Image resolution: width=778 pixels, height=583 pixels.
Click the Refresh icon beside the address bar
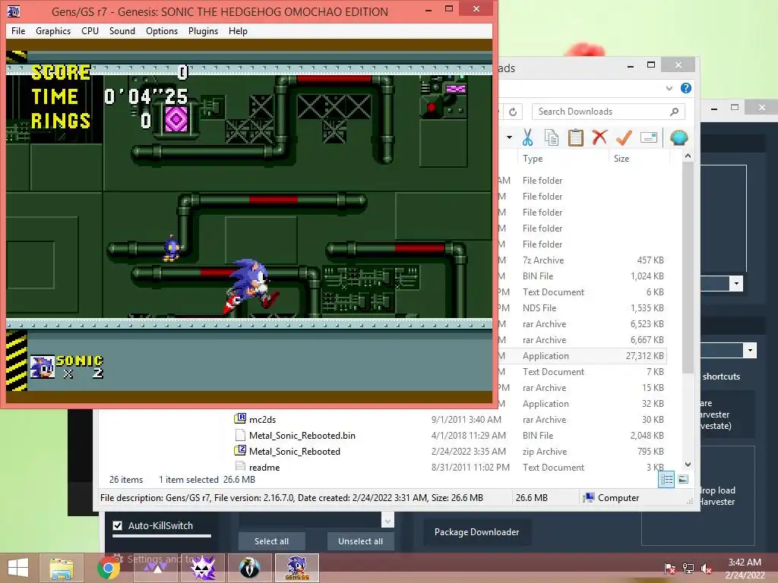[513, 112]
